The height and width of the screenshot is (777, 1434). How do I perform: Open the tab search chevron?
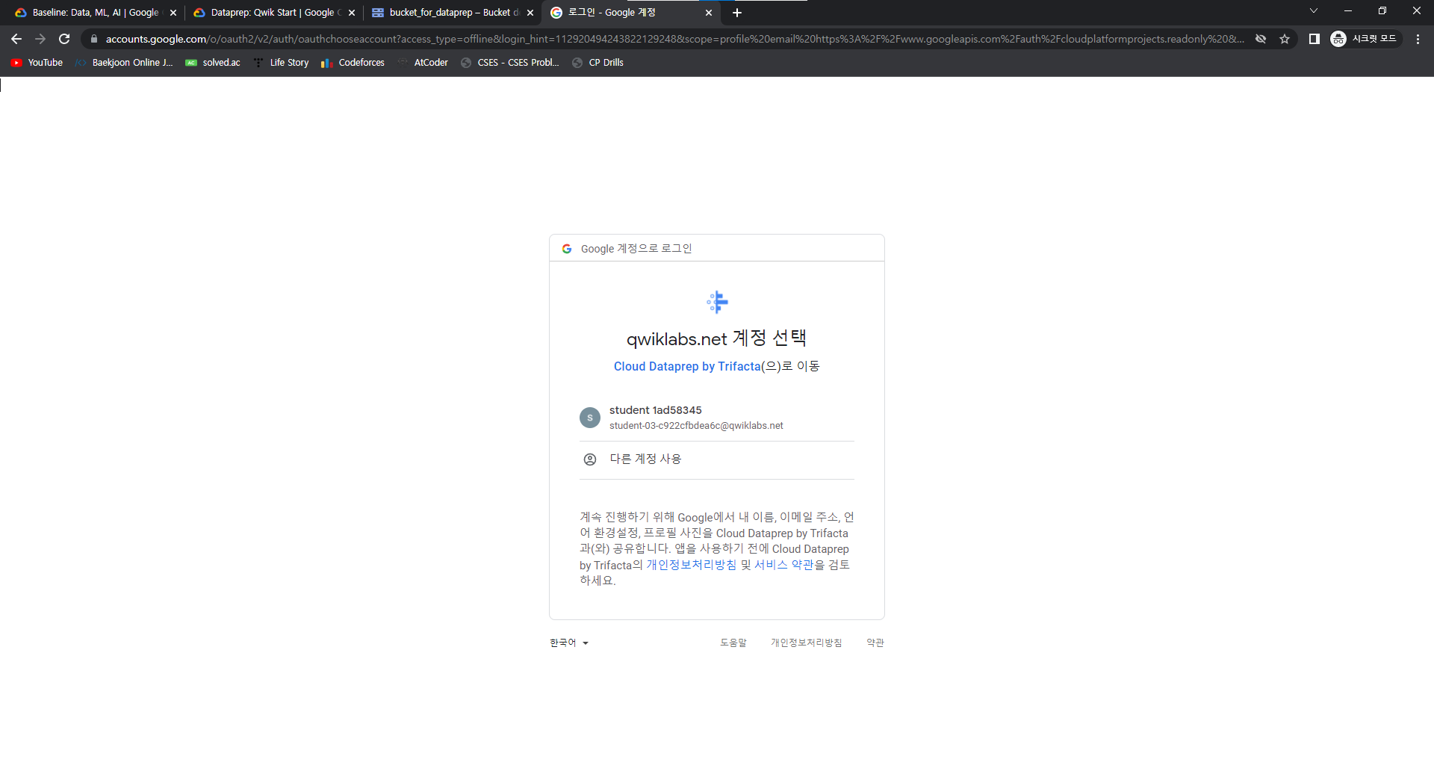pos(1314,11)
